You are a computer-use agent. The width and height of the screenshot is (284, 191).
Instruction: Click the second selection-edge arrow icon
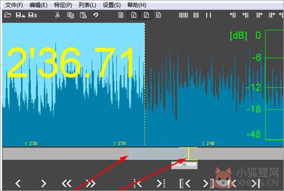[x=245, y=15]
